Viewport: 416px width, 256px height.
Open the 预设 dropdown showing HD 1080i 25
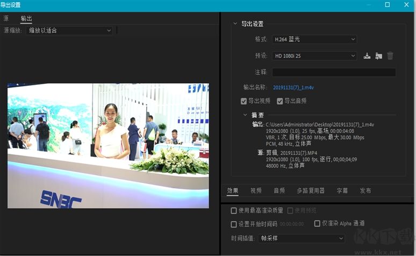pos(314,56)
